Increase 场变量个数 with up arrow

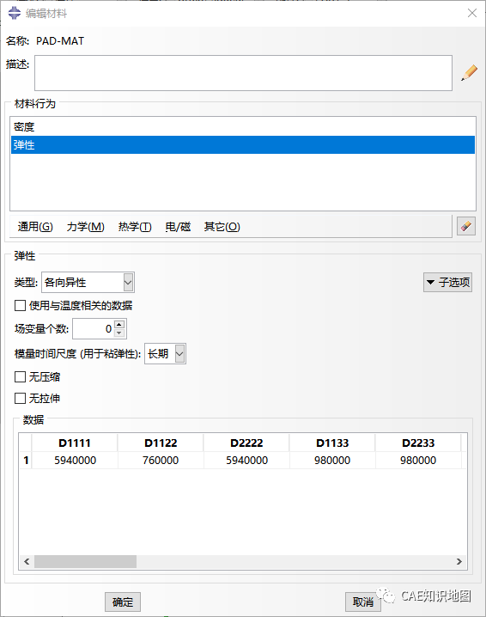click(x=119, y=325)
